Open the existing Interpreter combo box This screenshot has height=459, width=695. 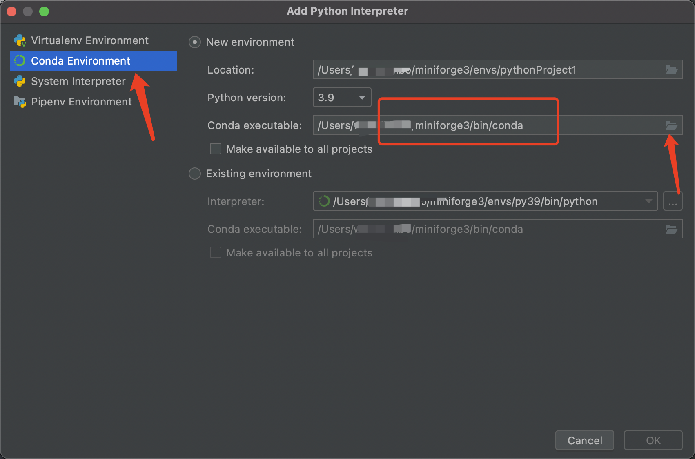coord(485,201)
